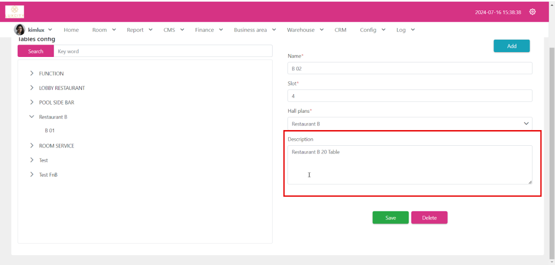
Task: Open the Hall plans dropdown
Action: [x=409, y=124]
